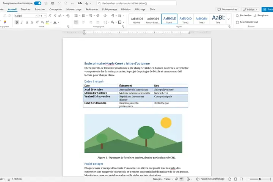Justify the paragraph text
Viewport: 273px width, 182px height.
tap(98, 22)
